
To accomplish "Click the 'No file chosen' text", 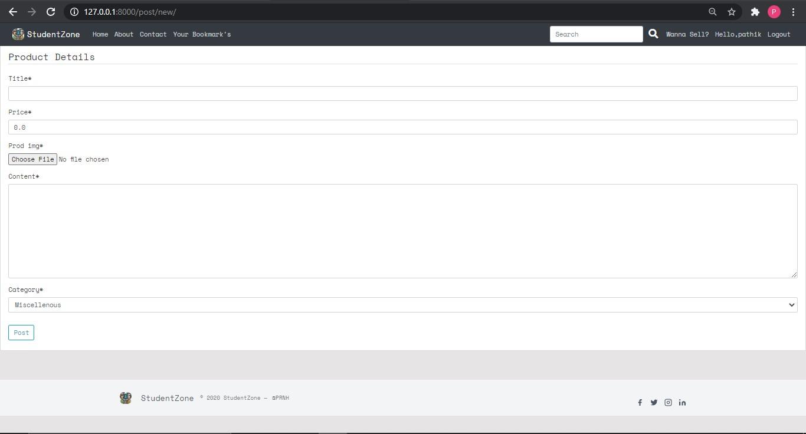I will [84, 159].
